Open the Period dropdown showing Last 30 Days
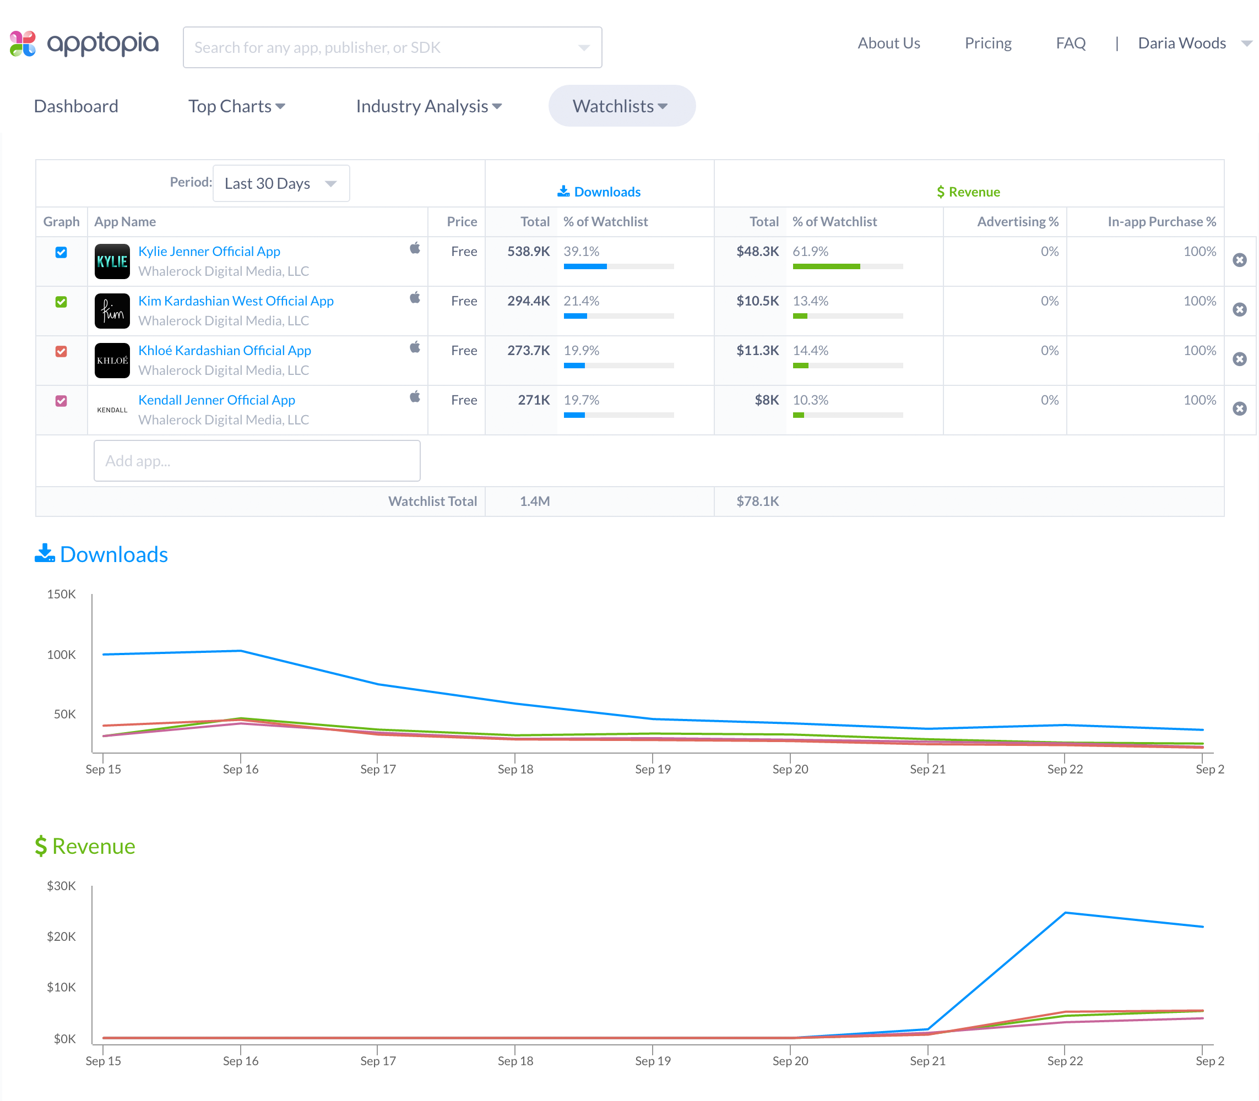The width and height of the screenshot is (1259, 1101). coord(281,183)
